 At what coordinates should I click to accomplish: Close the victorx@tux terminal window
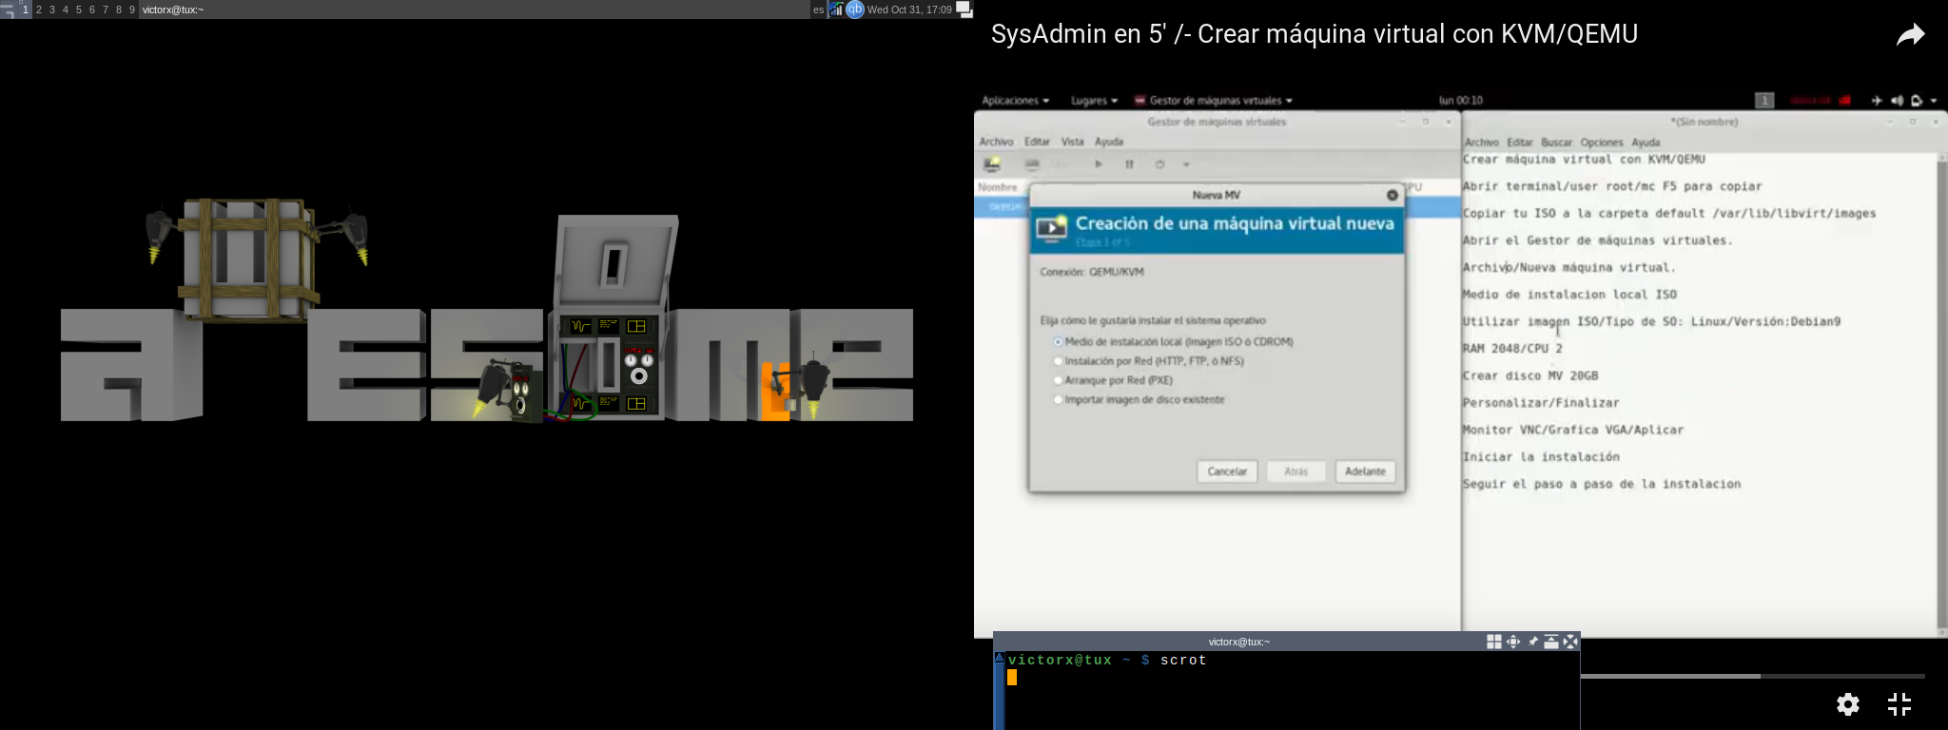pos(1569,642)
